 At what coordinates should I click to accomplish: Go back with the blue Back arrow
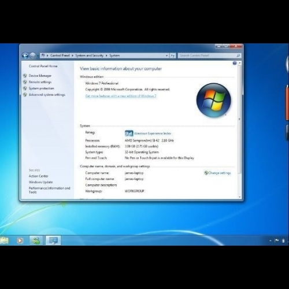[25, 55]
